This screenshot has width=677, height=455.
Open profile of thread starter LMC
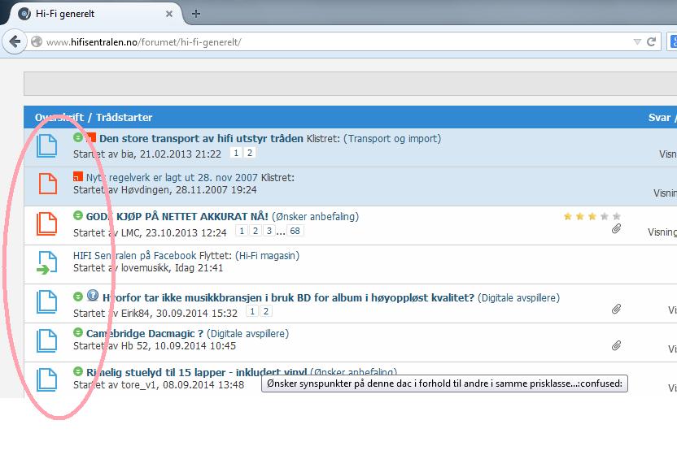click(x=130, y=233)
